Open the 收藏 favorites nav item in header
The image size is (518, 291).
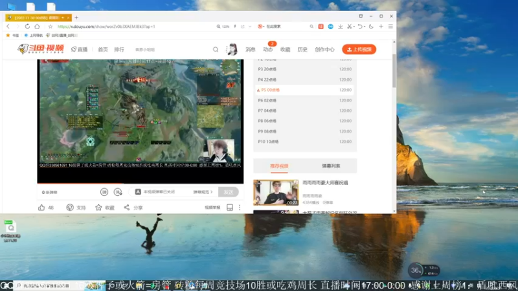pyautogui.click(x=285, y=50)
